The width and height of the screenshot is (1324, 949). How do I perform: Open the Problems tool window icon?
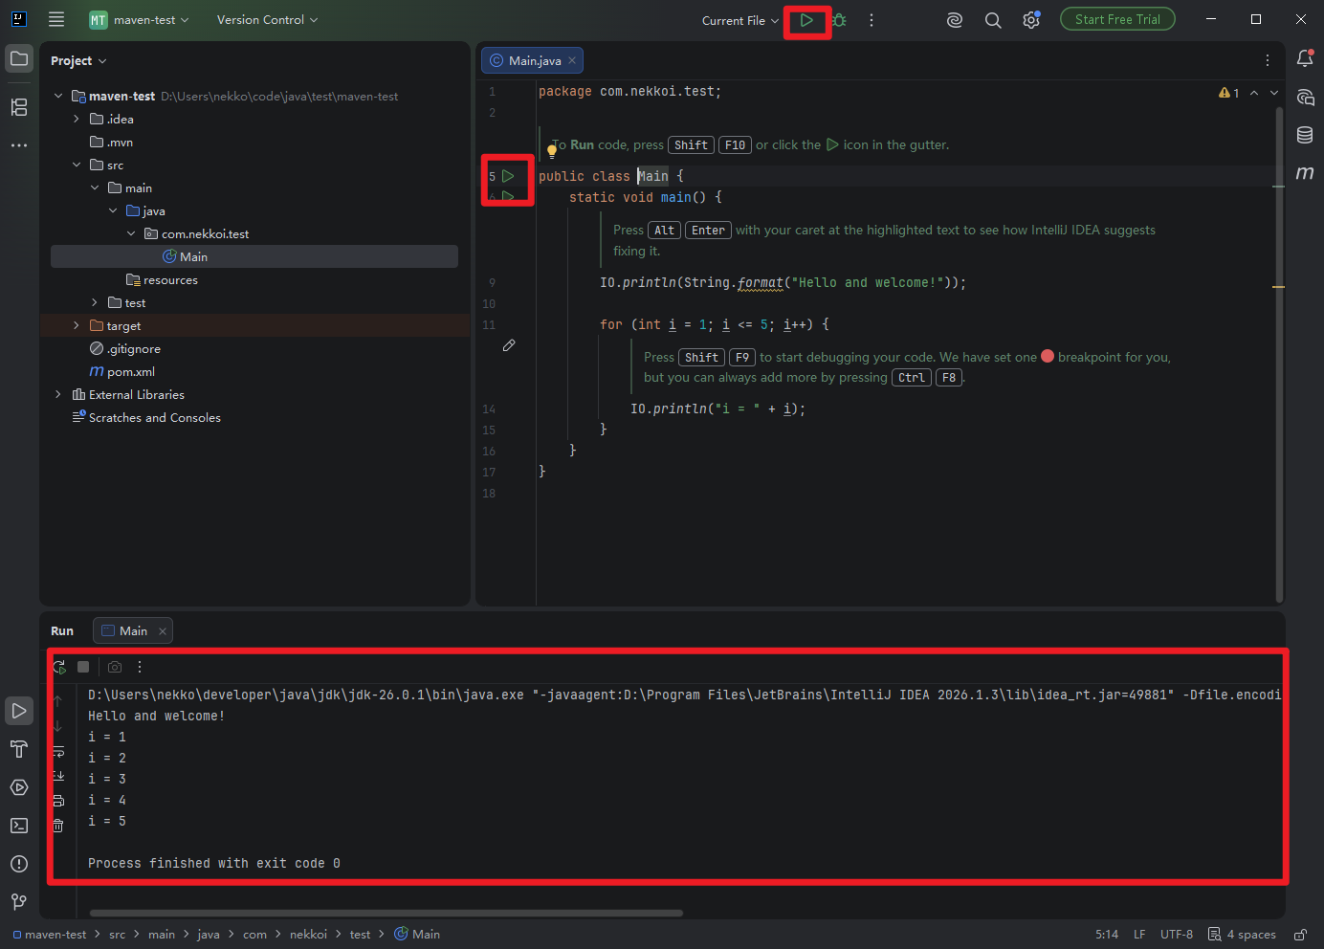coord(19,864)
